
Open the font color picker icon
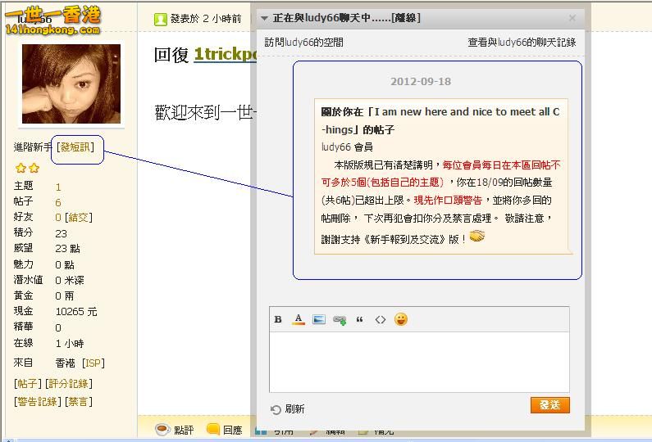point(299,319)
